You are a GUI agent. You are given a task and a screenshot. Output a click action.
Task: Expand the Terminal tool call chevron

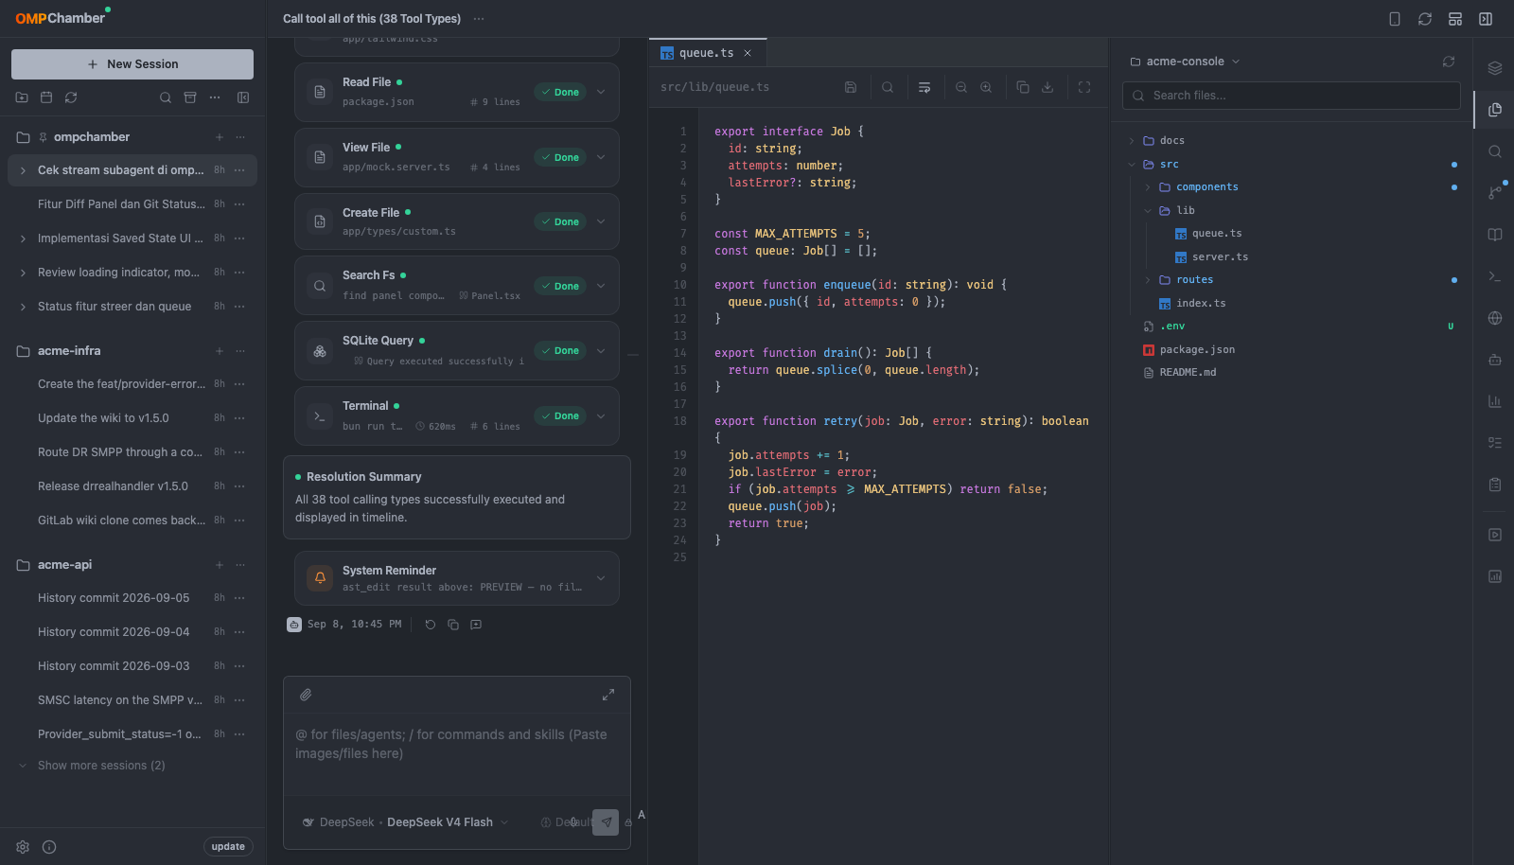point(601,415)
